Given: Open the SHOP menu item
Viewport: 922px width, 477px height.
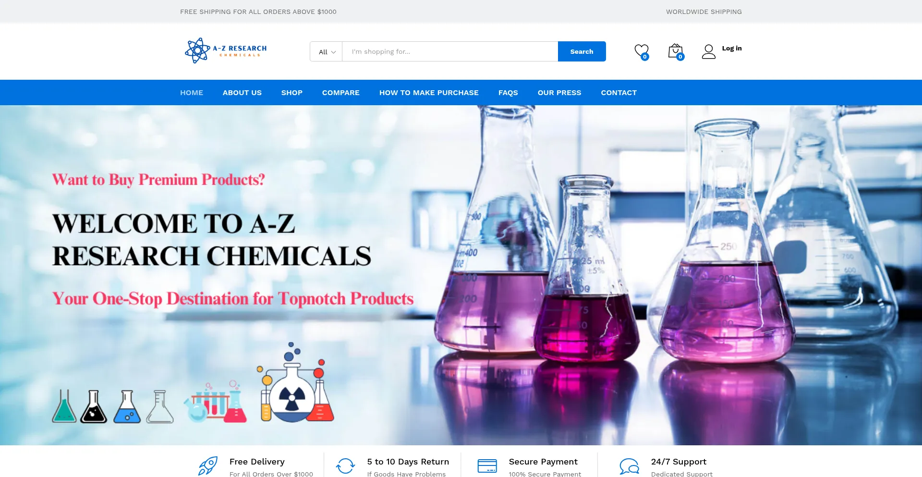Looking at the screenshot, I should 292,93.
